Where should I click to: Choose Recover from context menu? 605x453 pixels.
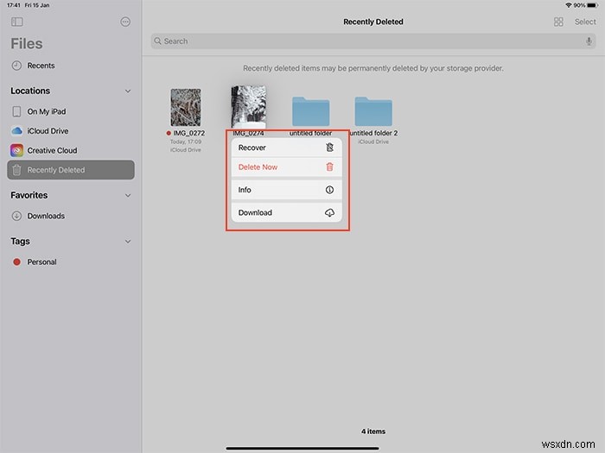tap(286, 148)
